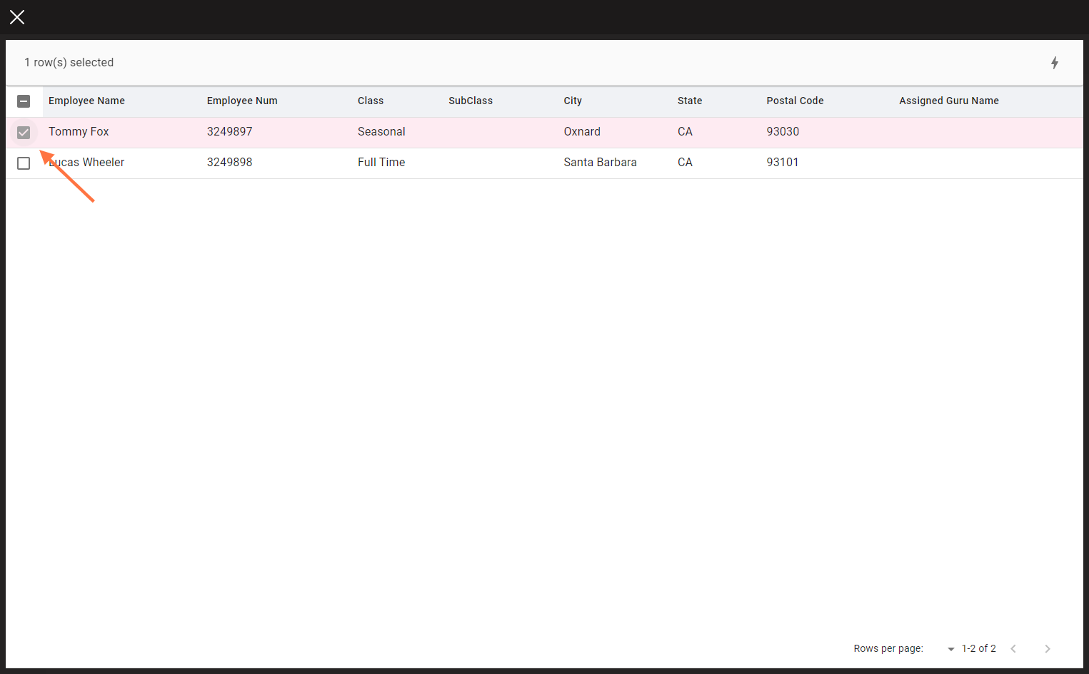This screenshot has width=1089, height=674.
Task: Close the dialog with the X icon
Action: 17,17
